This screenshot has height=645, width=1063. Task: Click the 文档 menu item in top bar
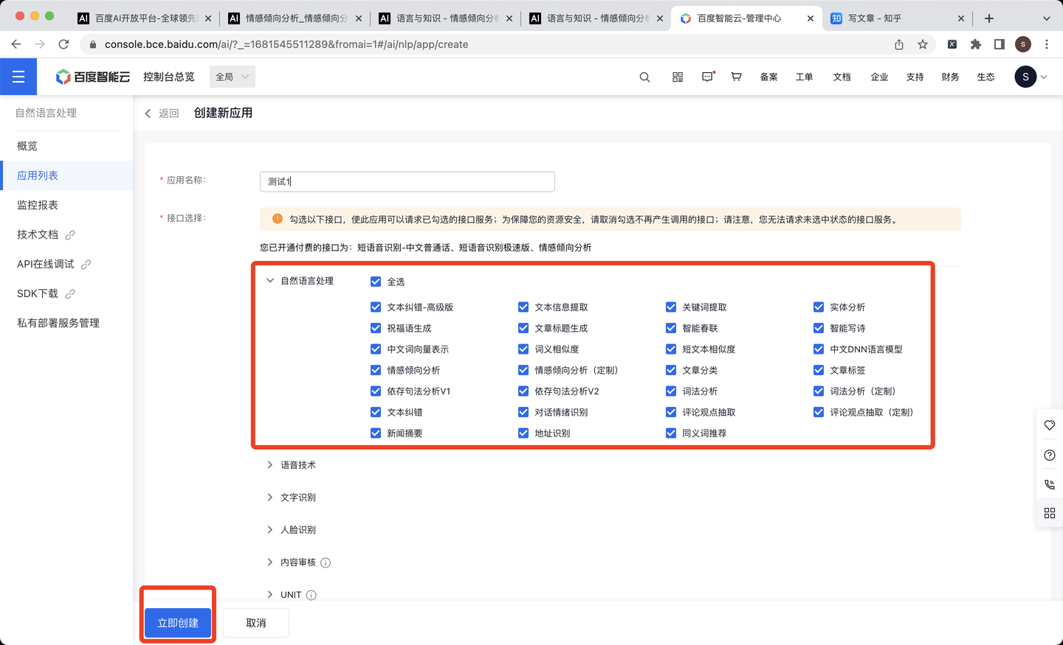click(842, 77)
